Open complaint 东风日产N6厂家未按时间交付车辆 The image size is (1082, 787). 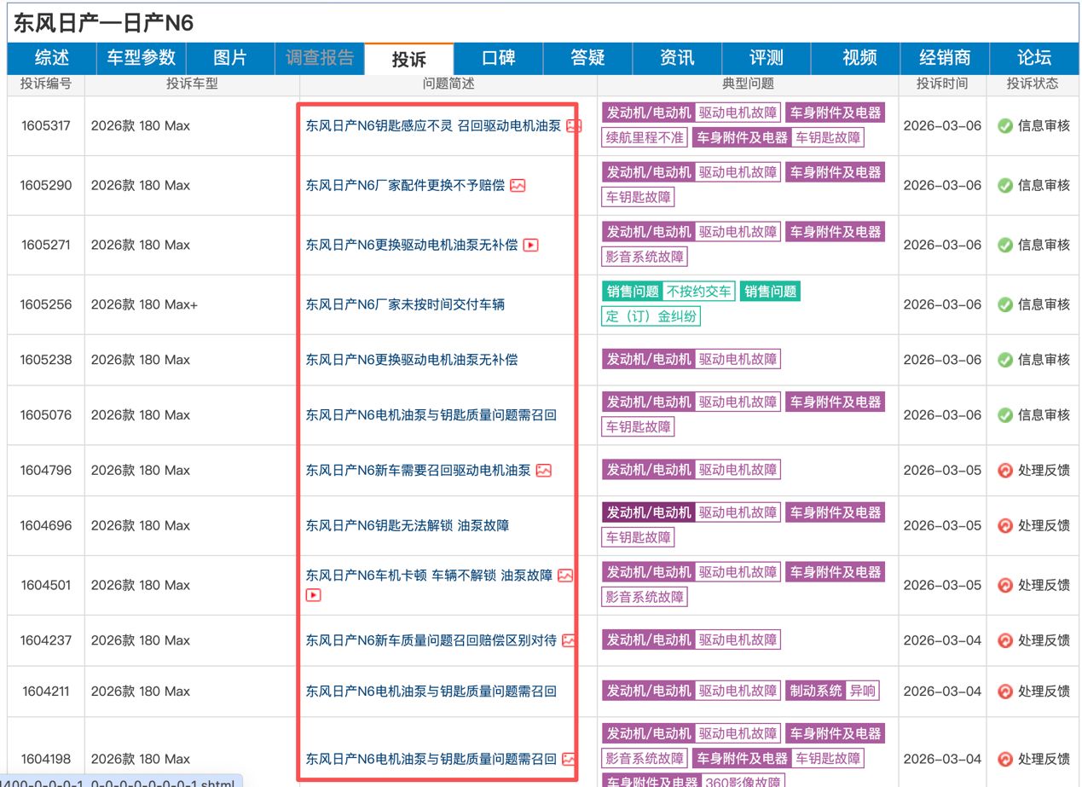tap(405, 304)
